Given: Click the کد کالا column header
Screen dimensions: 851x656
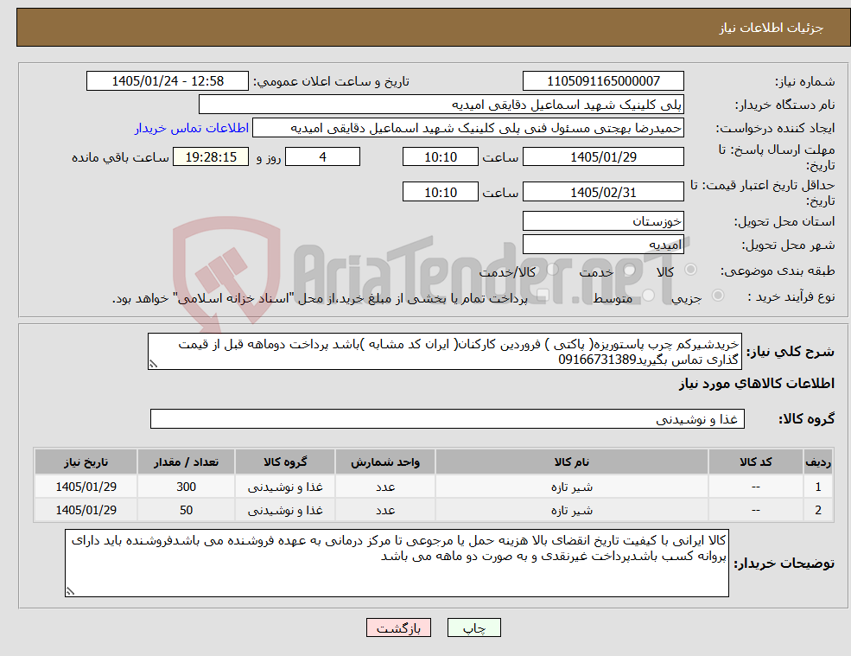Looking at the screenshot, I should coord(755,462).
